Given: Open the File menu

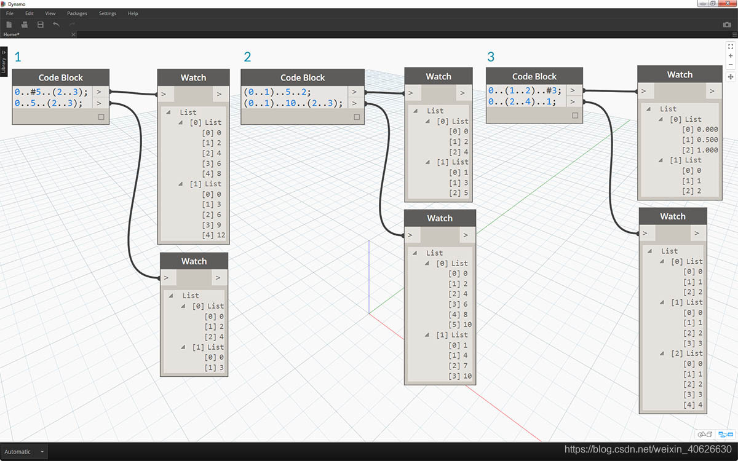Looking at the screenshot, I should tap(10, 13).
